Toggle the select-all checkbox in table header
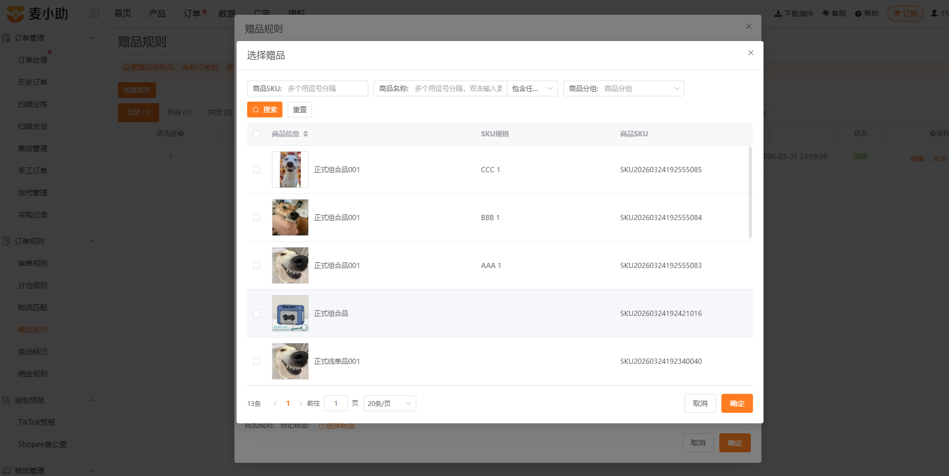This screenshot has height=476, width=949. tap(257, 134)
